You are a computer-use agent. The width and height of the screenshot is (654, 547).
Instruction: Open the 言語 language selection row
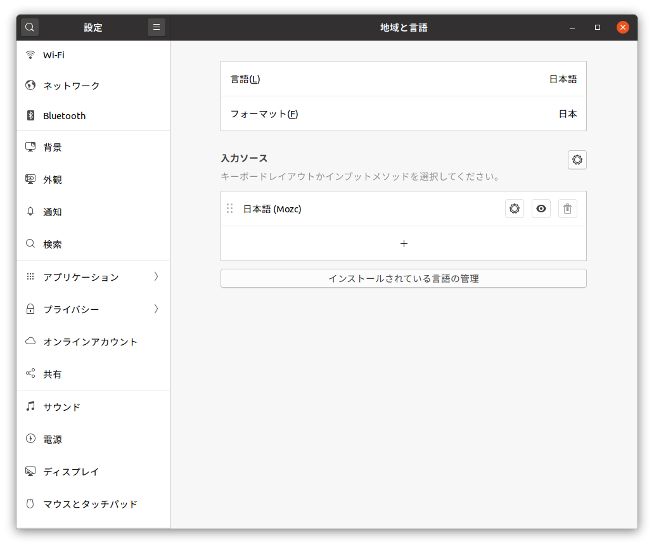point(403,79)
